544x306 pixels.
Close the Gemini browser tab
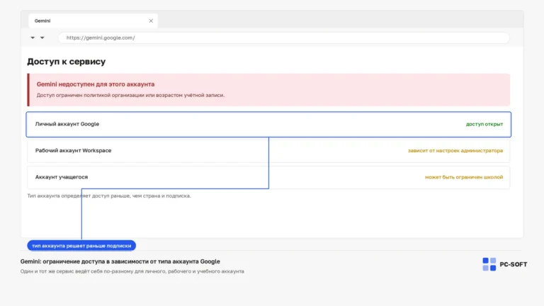tap(151, 21)
